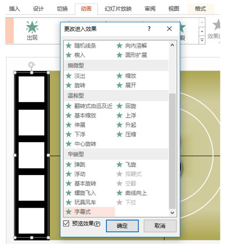Pick the 基本旋转 effect

[x=81, y=184]
